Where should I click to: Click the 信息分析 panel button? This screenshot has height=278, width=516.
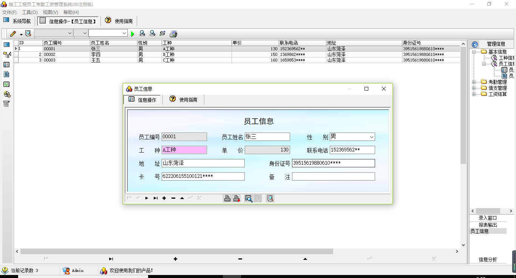(x=488, y=259)
